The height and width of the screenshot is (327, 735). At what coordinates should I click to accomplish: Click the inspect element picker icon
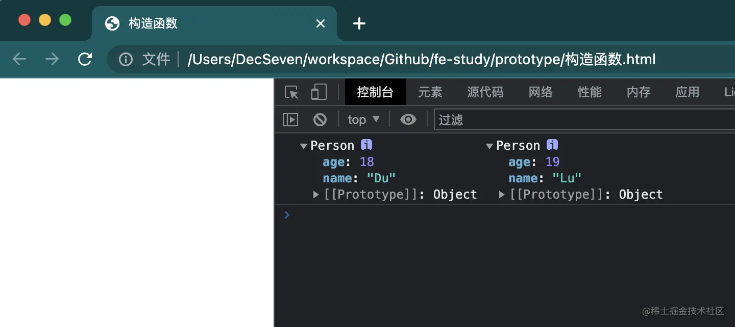[x=291, y=92]
